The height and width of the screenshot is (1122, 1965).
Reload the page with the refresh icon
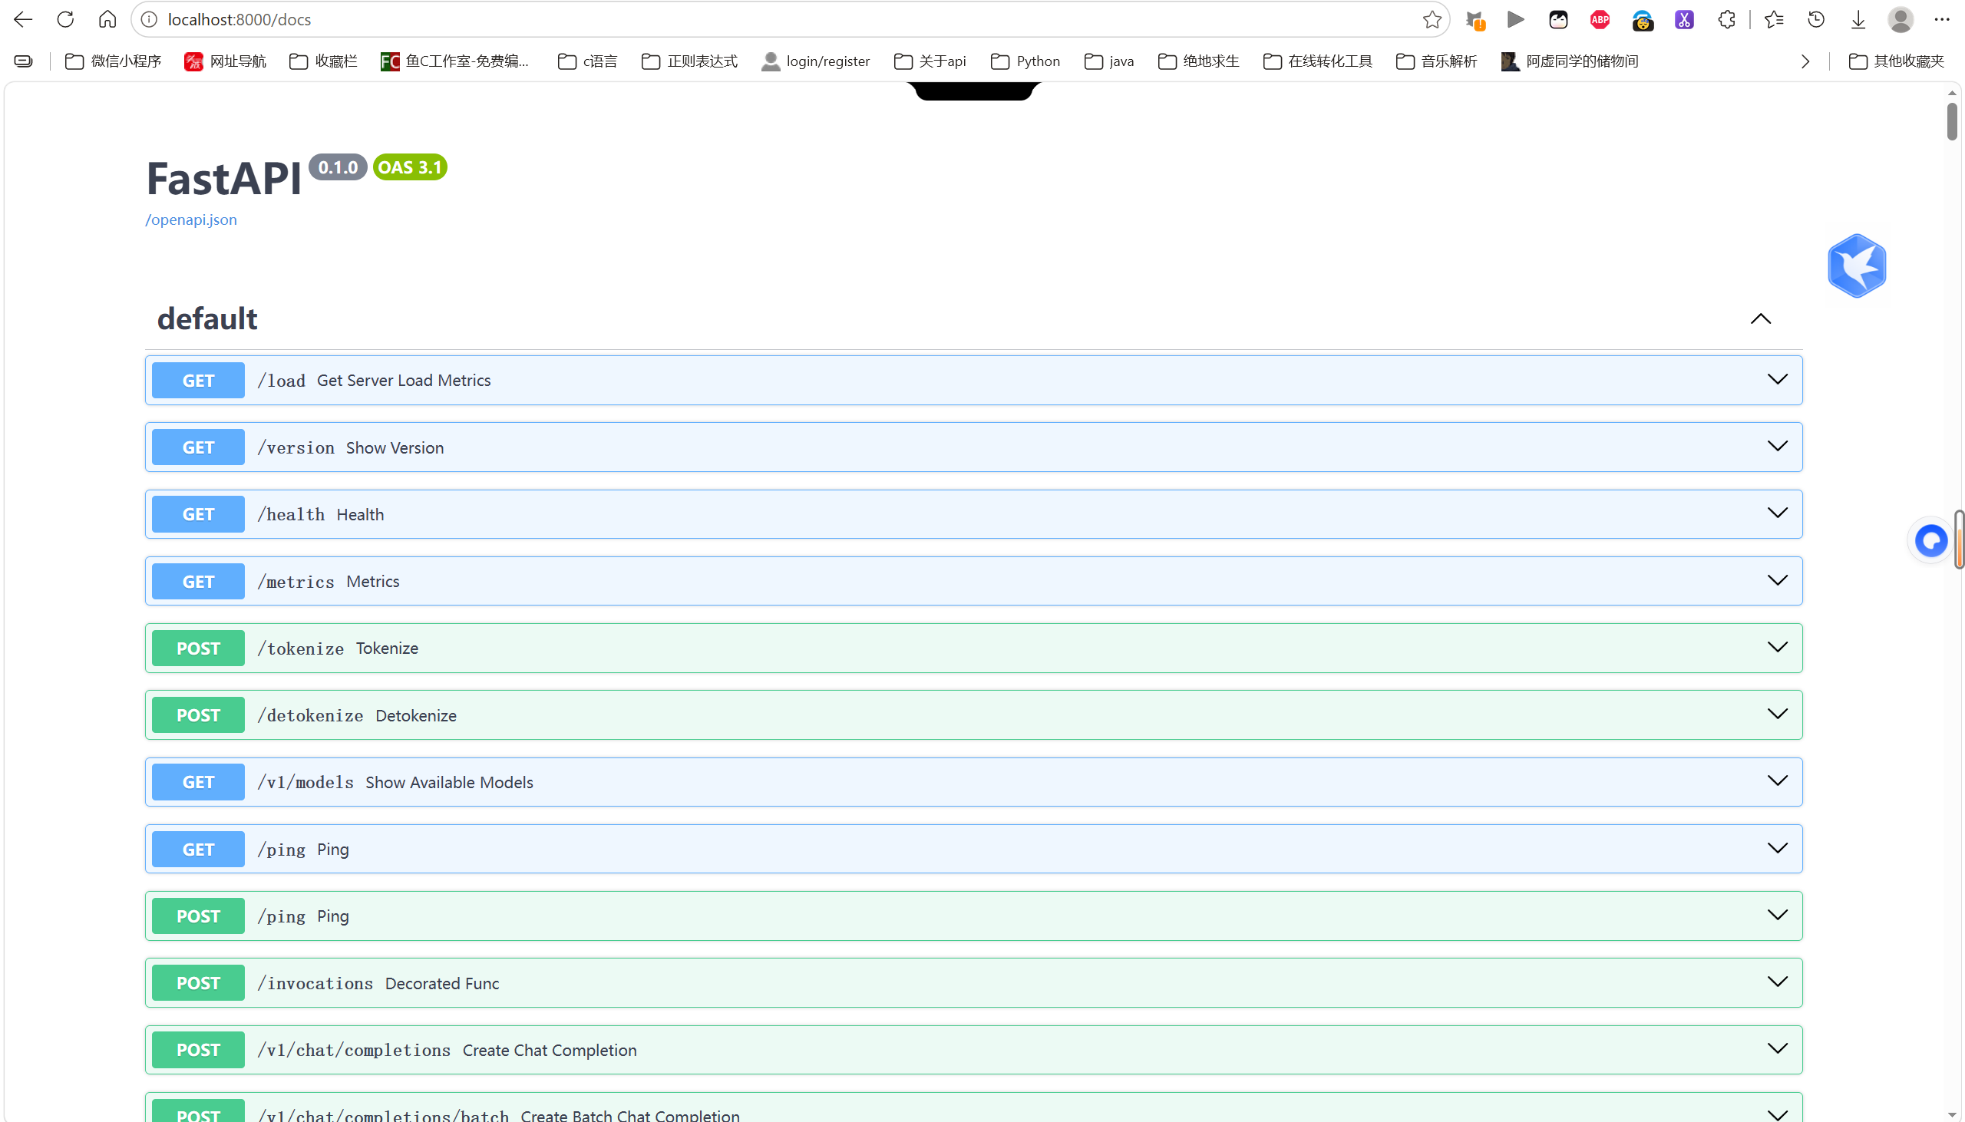coord(65,19)
